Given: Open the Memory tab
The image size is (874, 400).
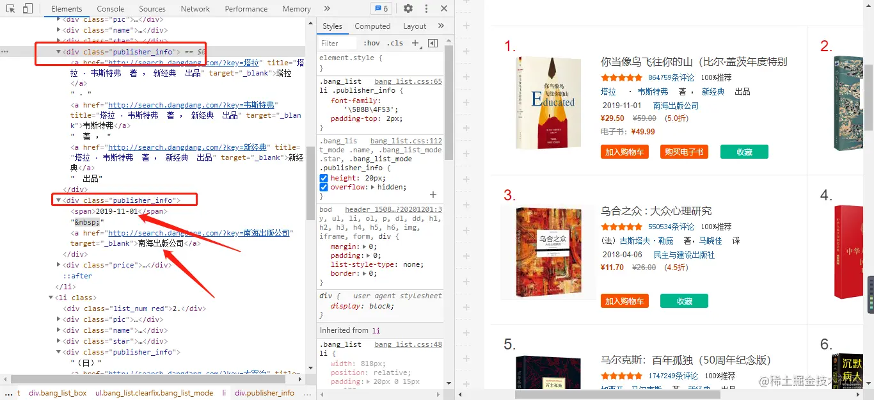Looking at the screenshot, I should pyautogui.click(x=296, y=9).
